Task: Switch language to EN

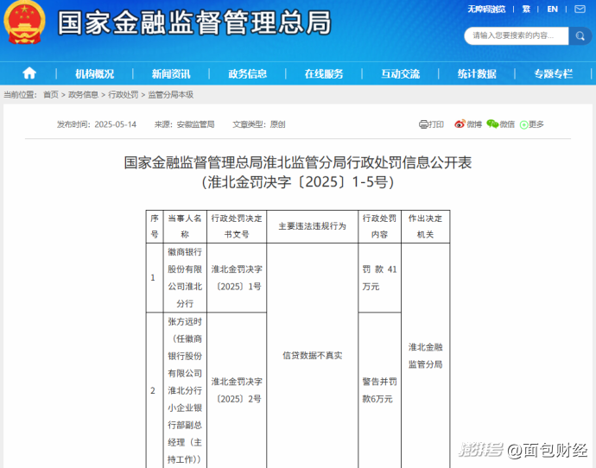Action: tap(552, 9)
